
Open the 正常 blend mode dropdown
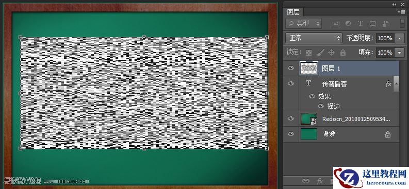coord(314,38)
